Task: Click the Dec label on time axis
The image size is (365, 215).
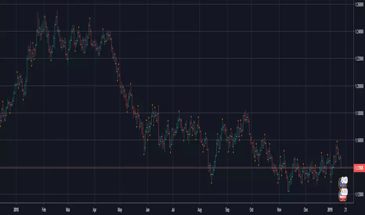Action: coord(306,210)
